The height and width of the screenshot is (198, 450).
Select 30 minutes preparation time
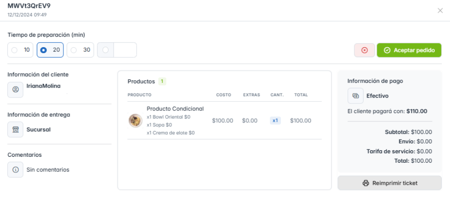tap(80, 50)
